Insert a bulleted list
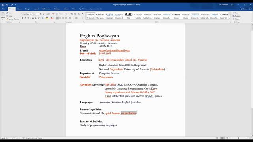The width and height of the screenshot is (253, 142). click(57, 14)
